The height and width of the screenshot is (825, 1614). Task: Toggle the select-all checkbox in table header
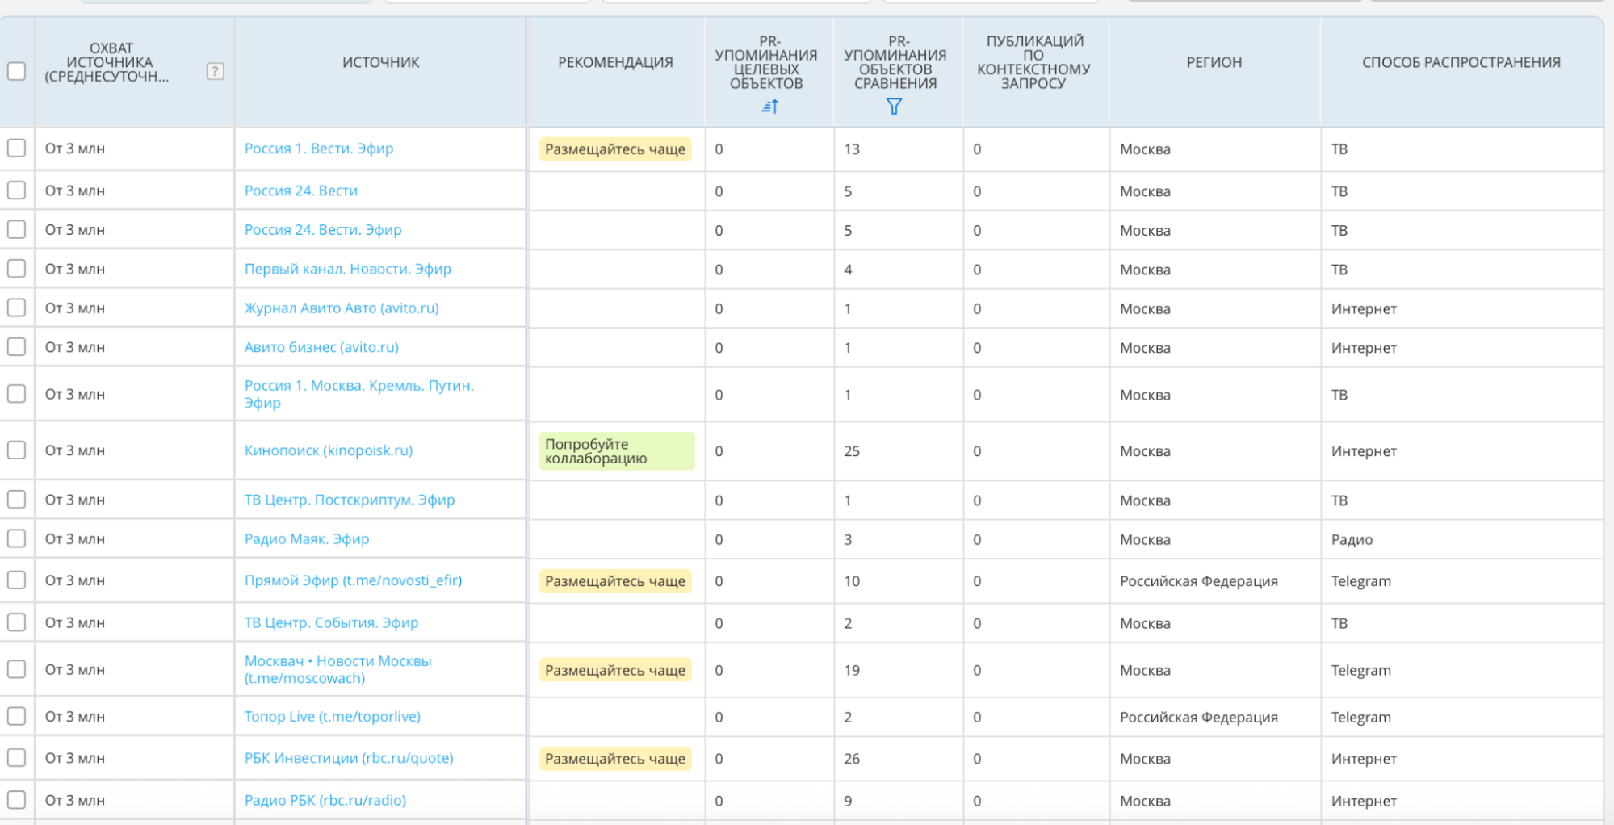click(16, 71)
